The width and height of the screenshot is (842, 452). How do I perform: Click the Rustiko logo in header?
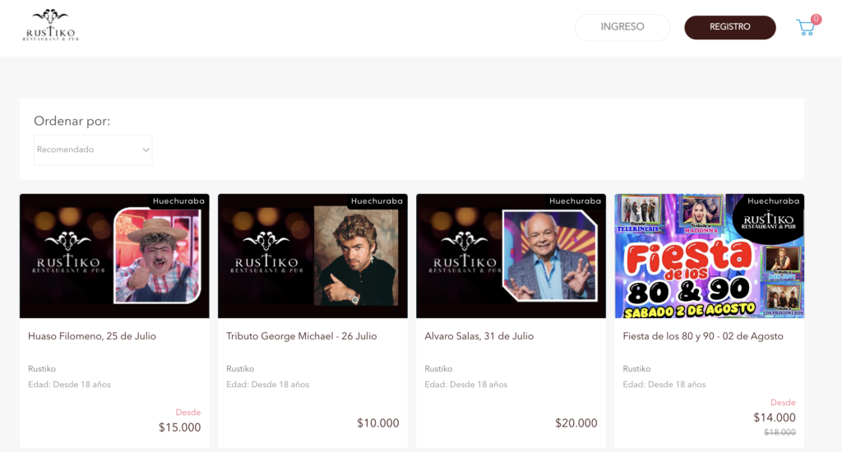click(x=51, y=26)
